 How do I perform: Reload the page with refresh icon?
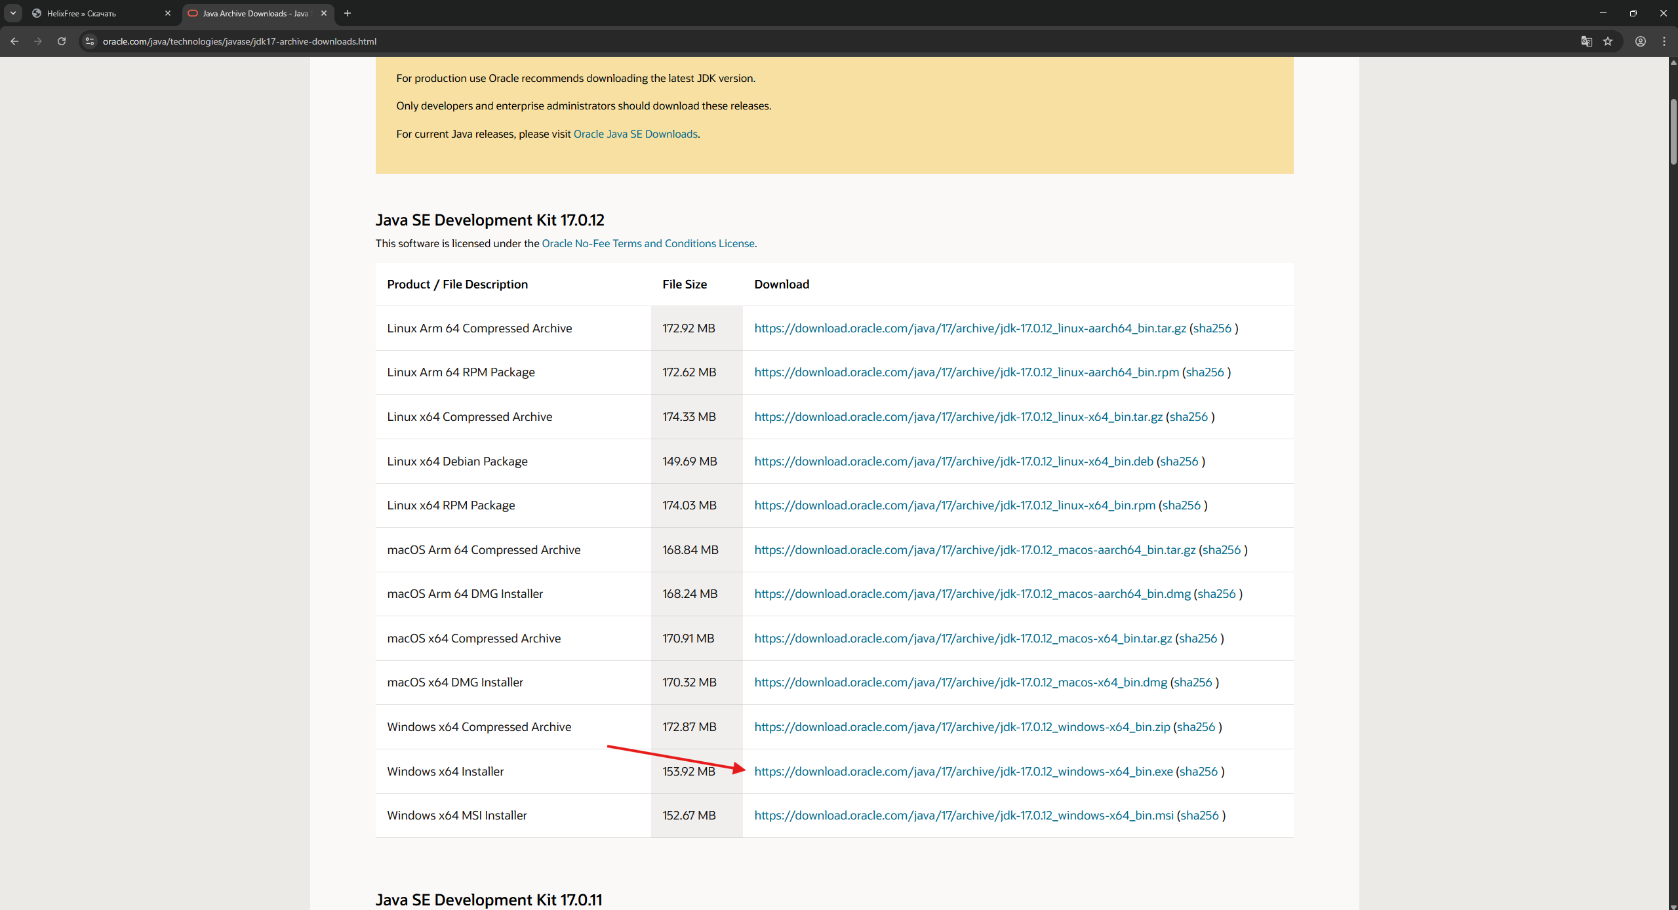62,41
